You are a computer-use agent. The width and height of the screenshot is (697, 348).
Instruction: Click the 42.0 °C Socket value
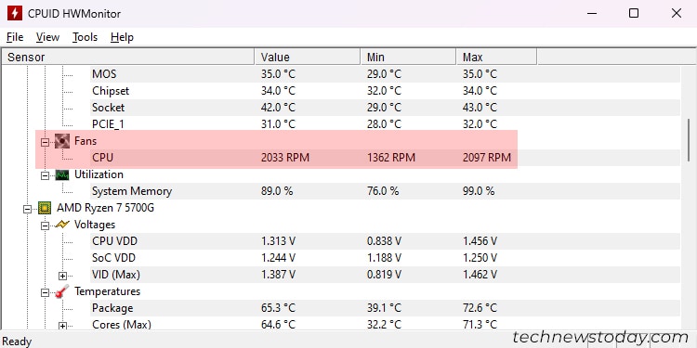278,108
